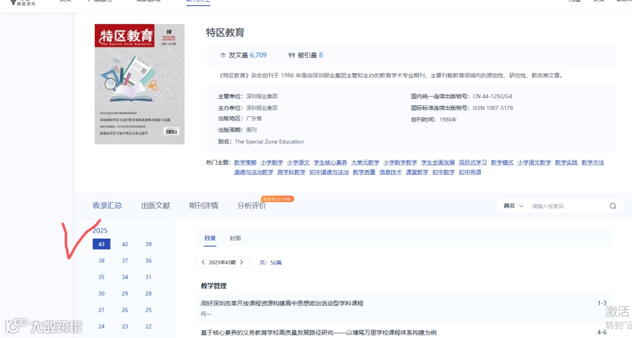Open hot topic 跨学科教学
Screen dimensions: 632x338
pyautogui.click(x=291, y=173)
